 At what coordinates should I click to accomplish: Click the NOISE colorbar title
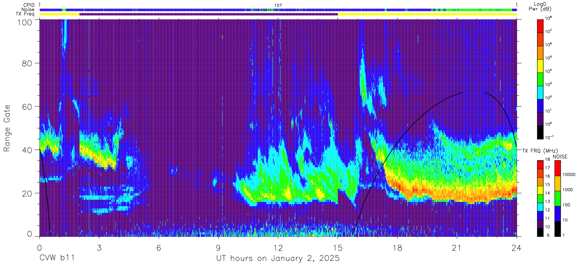coord(559,156)
